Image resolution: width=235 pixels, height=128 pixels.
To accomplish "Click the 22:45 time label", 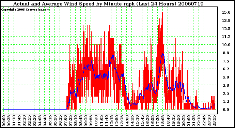I will coord(204,121).
